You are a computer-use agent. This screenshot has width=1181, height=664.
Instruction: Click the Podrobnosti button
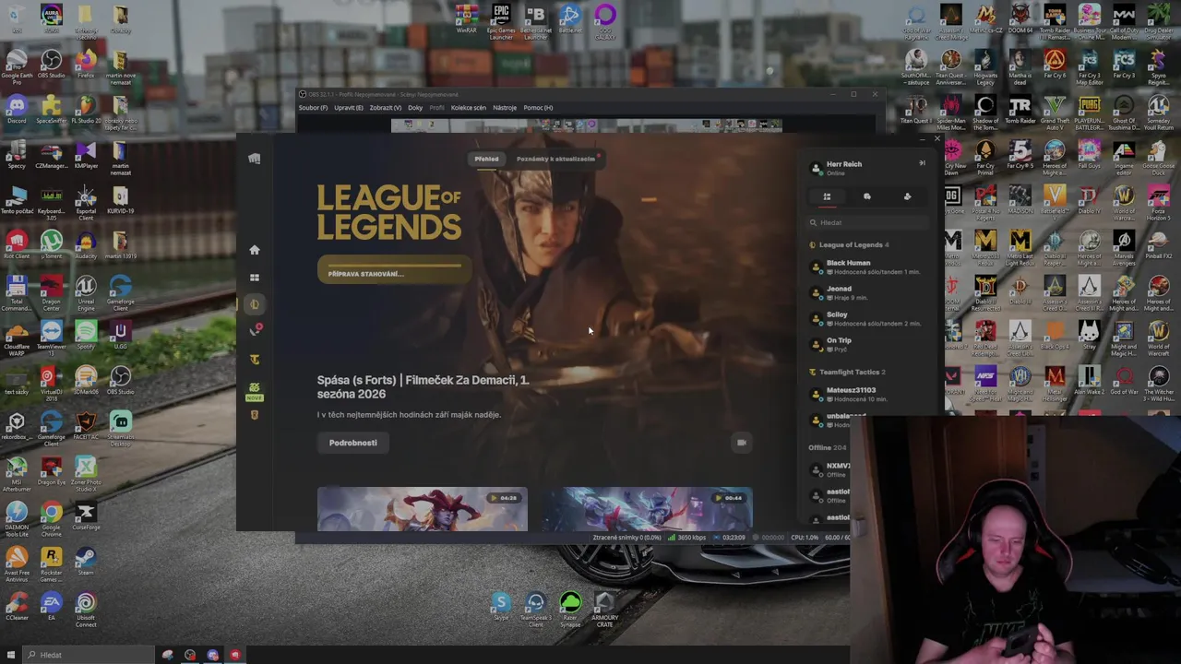[x=353, y=443]
